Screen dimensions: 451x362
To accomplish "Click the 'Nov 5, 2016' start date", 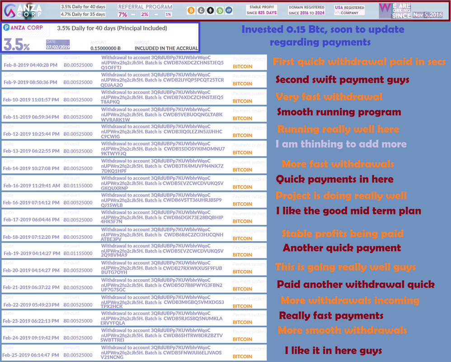I will click(x=428, y=14).
